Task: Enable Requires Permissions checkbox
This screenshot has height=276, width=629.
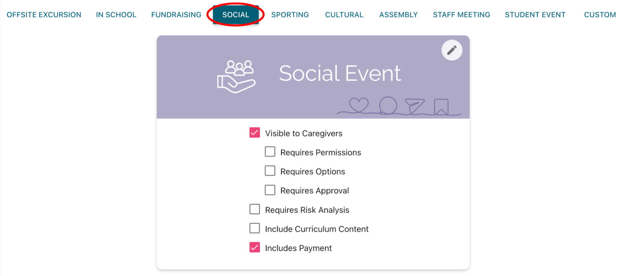Action: (270, 152)
